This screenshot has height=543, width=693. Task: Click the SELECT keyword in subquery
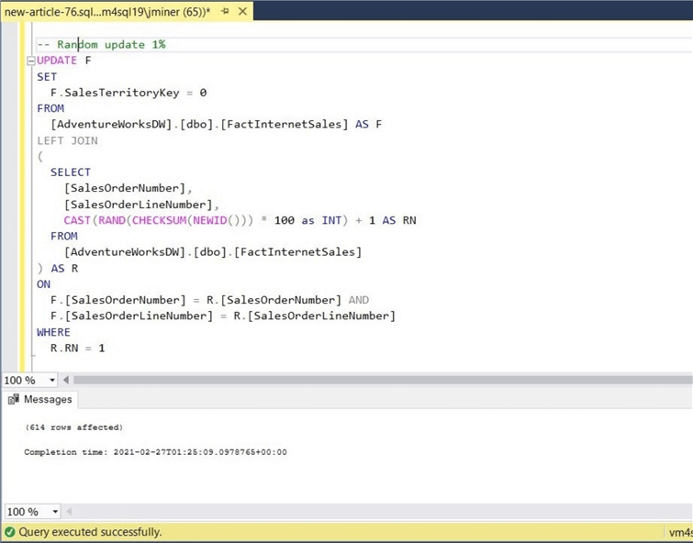tap(71, 172)
